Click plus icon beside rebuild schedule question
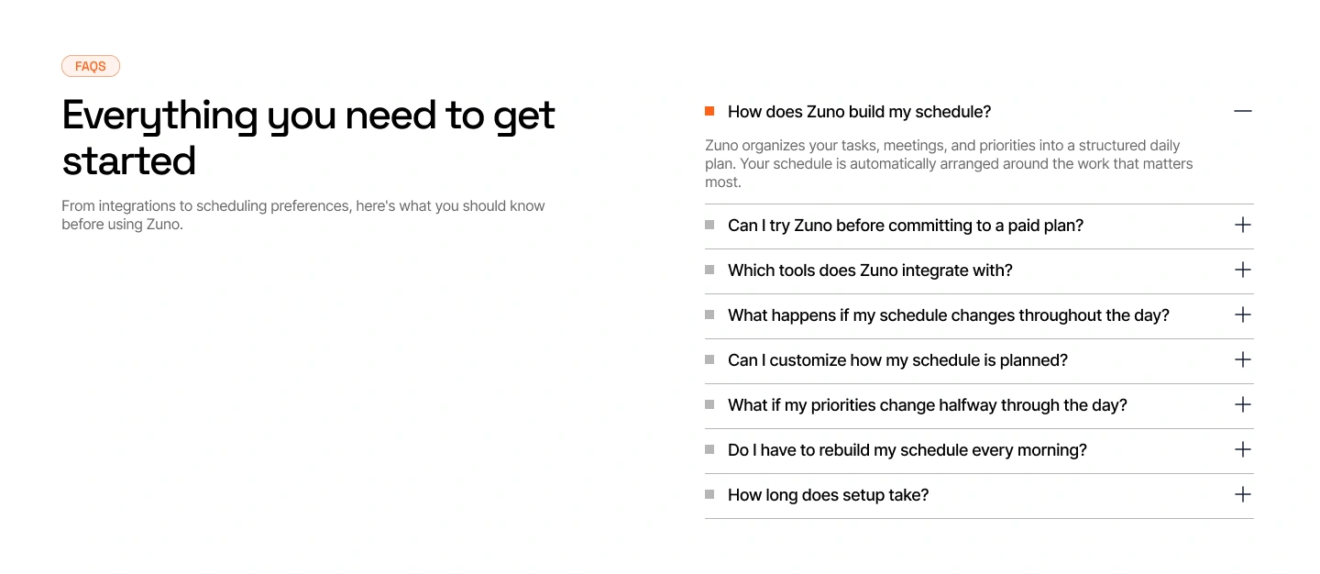1320x574 pixels. (1242, 449)
